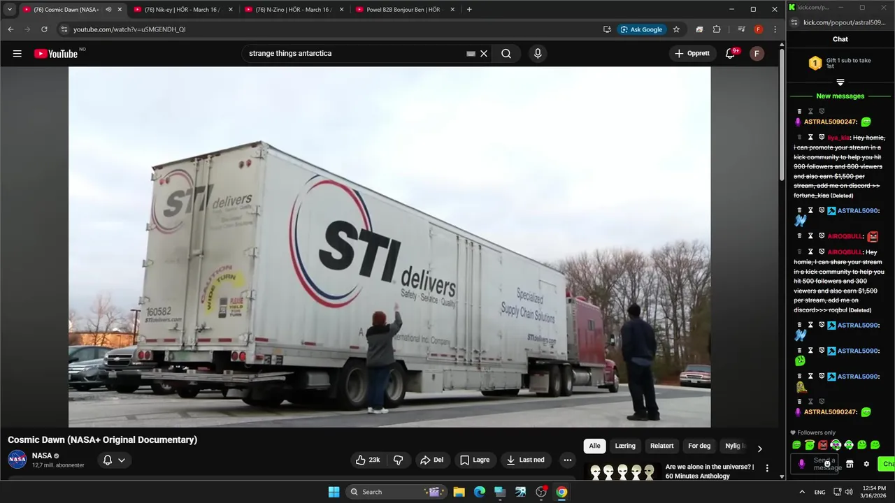Click Opprett to create content
The width and height of the screenshot is (895, 503).
click(692, 54)
